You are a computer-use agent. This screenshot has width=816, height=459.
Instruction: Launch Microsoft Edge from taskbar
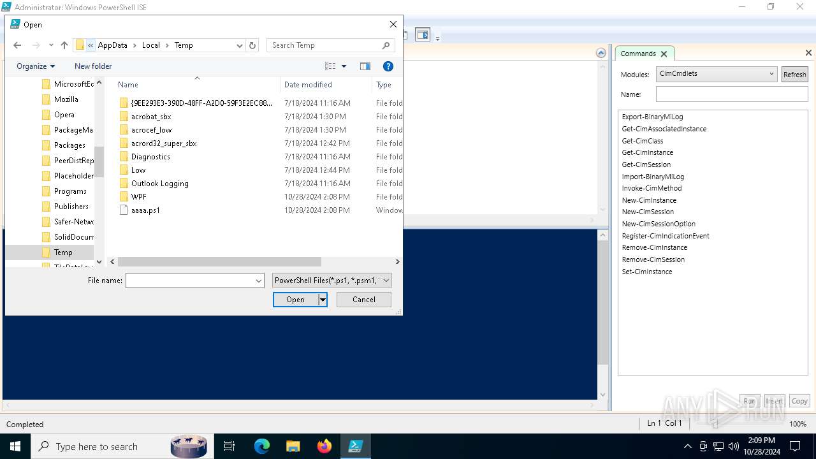tap(262, 446)
